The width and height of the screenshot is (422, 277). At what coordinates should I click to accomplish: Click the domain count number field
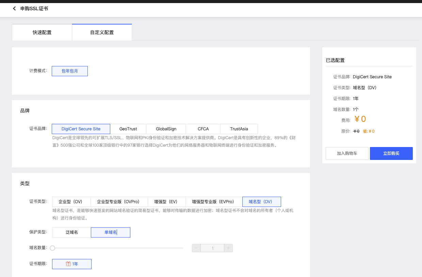click(212, 248)
